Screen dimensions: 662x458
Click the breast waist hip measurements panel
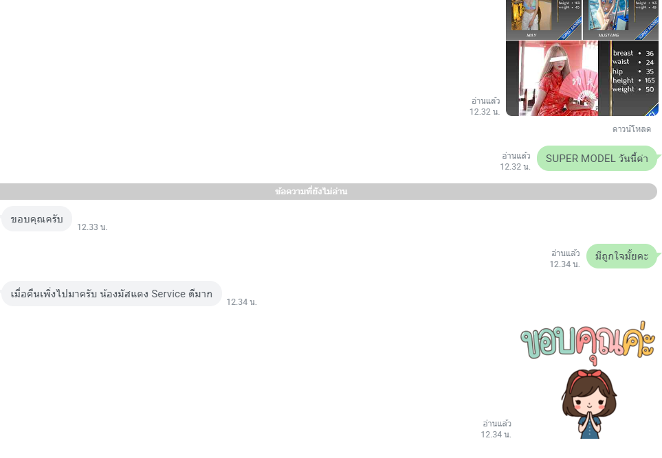[633, 71]
